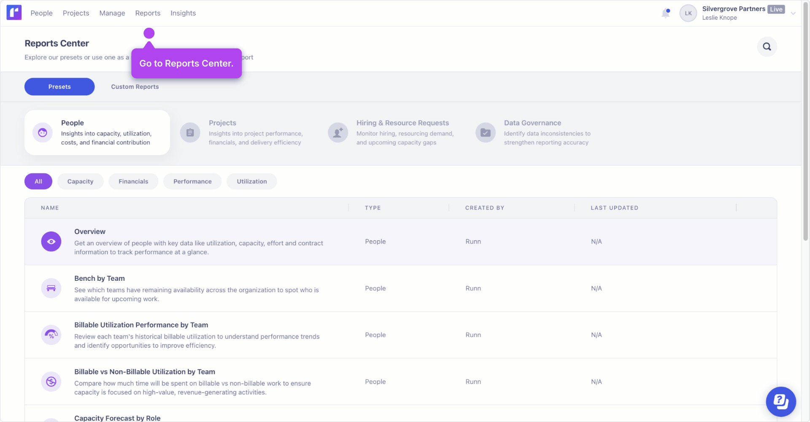Click the Projects category clipboard icon
This screenshot has height=422, width=810.
tap(190, 133)
